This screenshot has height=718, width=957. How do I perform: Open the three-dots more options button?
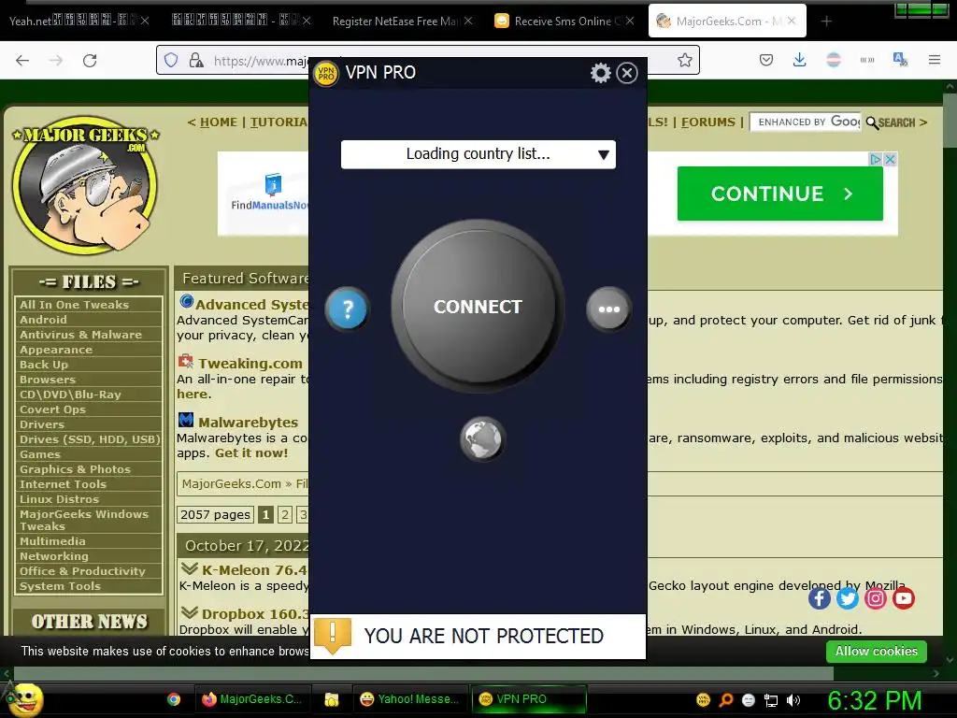(x=608, y=309)
